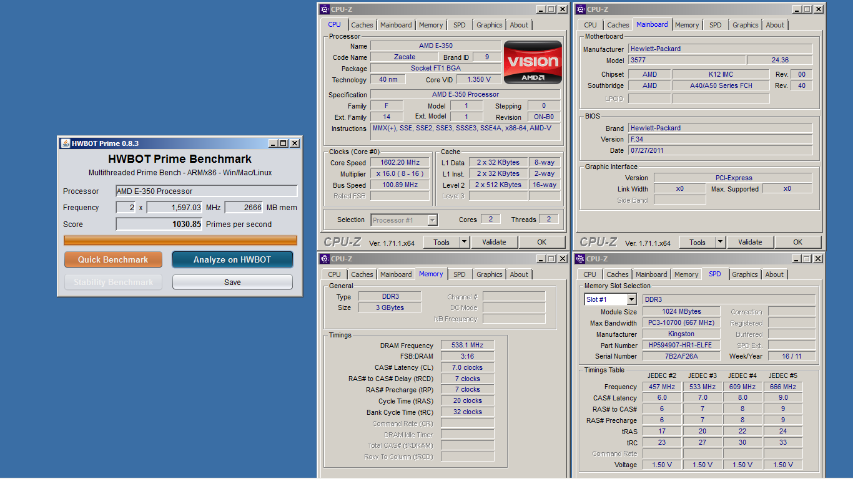The height and width of the screenshot is (479, 853).
Task: Click the Code Name value Zacate
Action: [405, 57]
